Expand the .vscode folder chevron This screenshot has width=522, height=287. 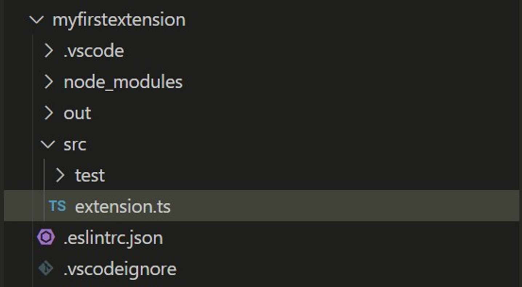[48, 51]
